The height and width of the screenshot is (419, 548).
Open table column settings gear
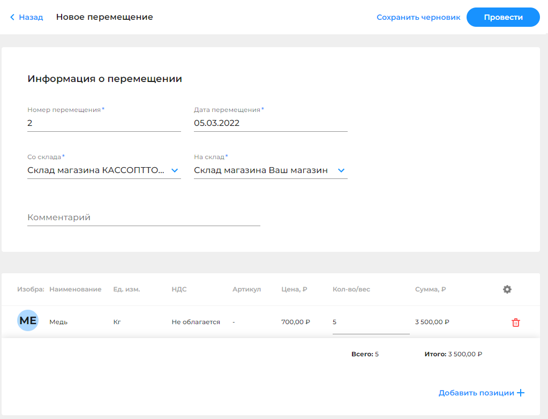point(507,289)
